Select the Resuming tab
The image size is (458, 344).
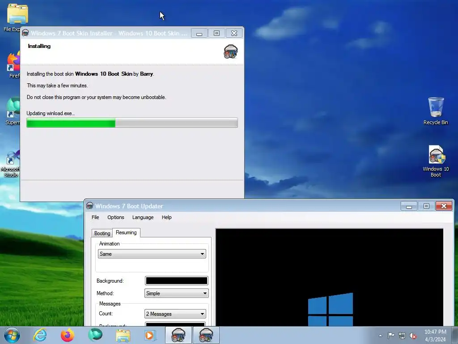[x=126, y=232]
